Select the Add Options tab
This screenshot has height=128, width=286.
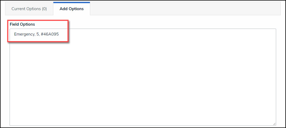point(71,9)
